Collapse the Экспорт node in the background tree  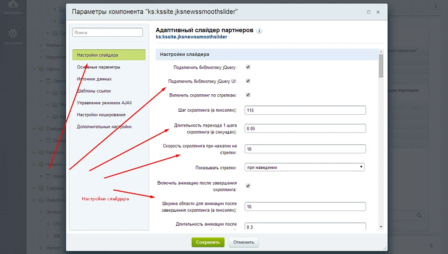tap(41, 212)
